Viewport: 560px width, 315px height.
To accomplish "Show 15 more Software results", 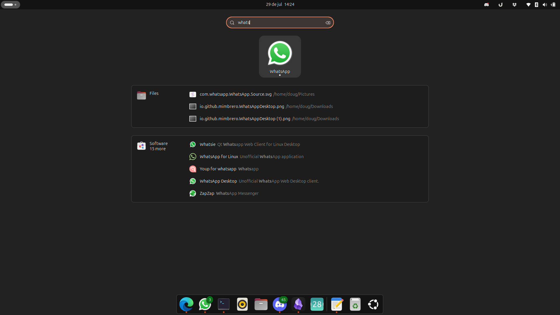I will (x=157, y=149).
